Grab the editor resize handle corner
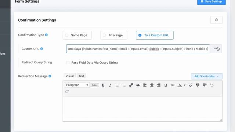 pyautogui.click(x=221, y=120)
